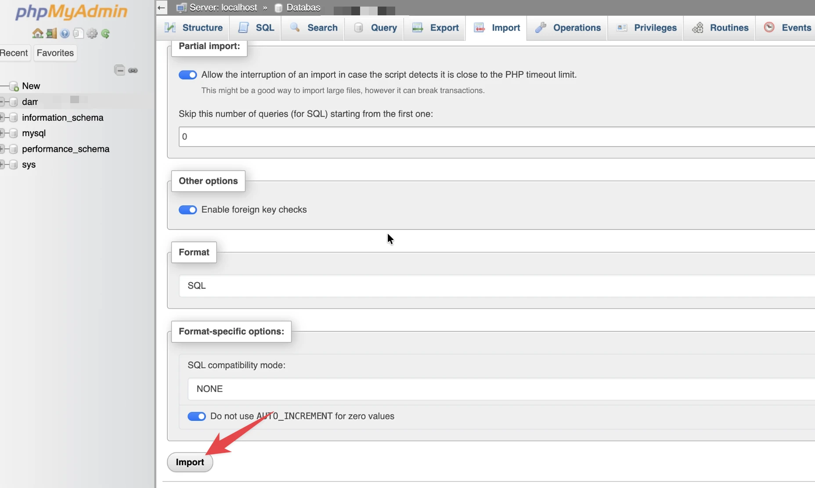Toggle import interruption near PHP timeout
The height and width of the screenshot is (488, 815).
188,75
